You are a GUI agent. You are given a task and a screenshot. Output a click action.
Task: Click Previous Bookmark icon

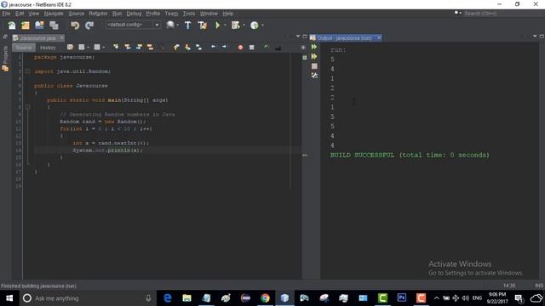176,48
